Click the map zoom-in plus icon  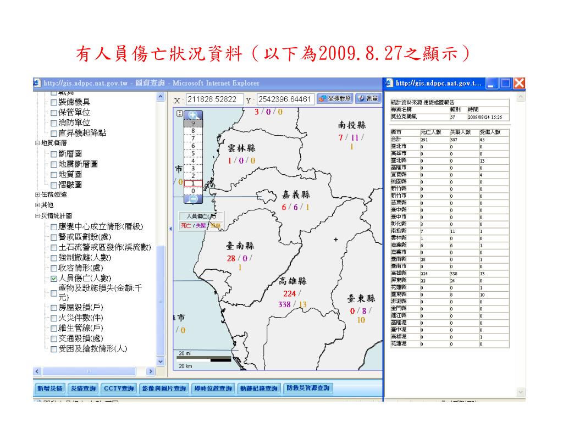[x=193, y=115]
